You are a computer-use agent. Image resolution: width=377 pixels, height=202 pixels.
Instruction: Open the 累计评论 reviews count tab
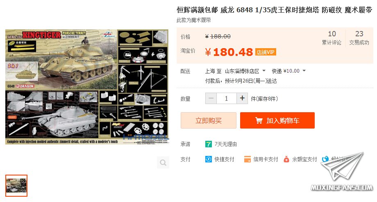[332, 38]
